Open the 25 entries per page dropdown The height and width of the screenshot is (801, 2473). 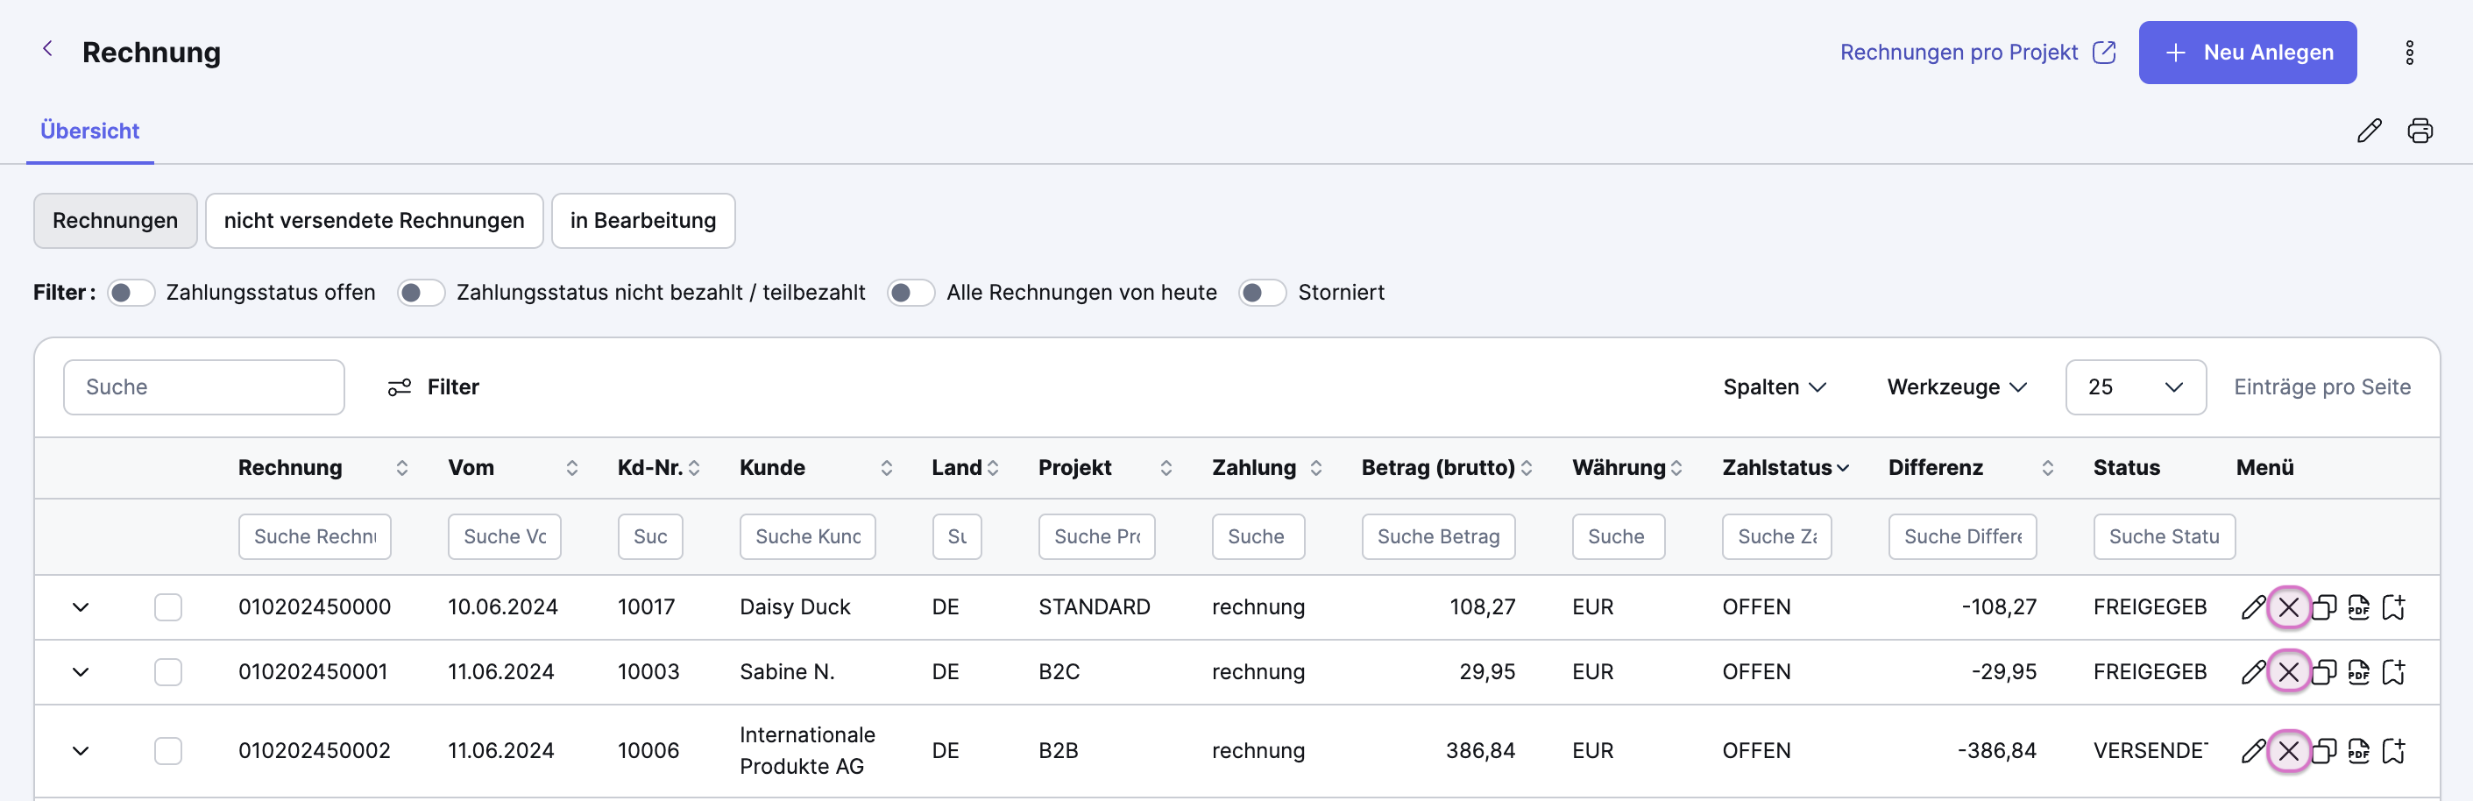[2135, 387]
